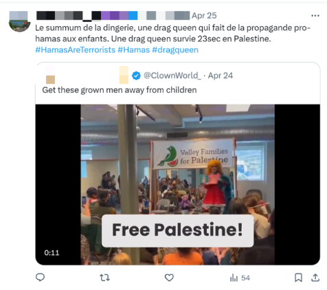Open the #Hamas hashtag link
The image size is (327, 290).
(134, 49)
